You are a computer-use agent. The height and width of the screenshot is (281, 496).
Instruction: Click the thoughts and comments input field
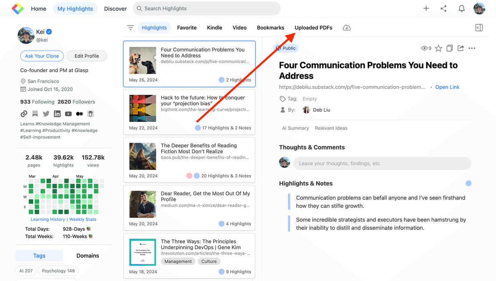click(382, 163)
